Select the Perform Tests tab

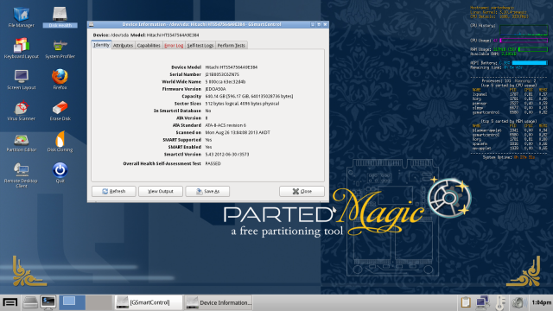tap(231, 46)
